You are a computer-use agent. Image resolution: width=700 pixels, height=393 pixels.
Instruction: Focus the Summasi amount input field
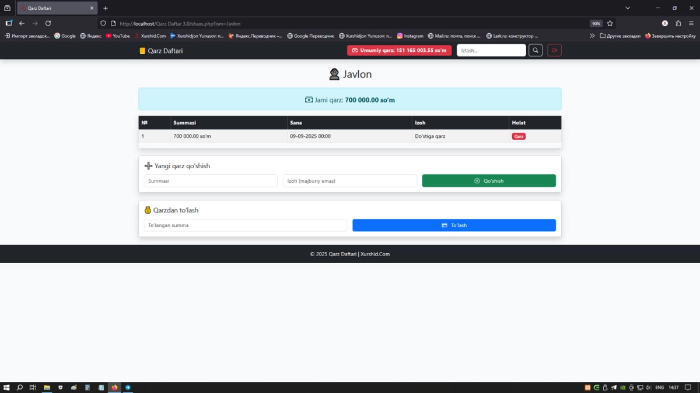(211, 181)
